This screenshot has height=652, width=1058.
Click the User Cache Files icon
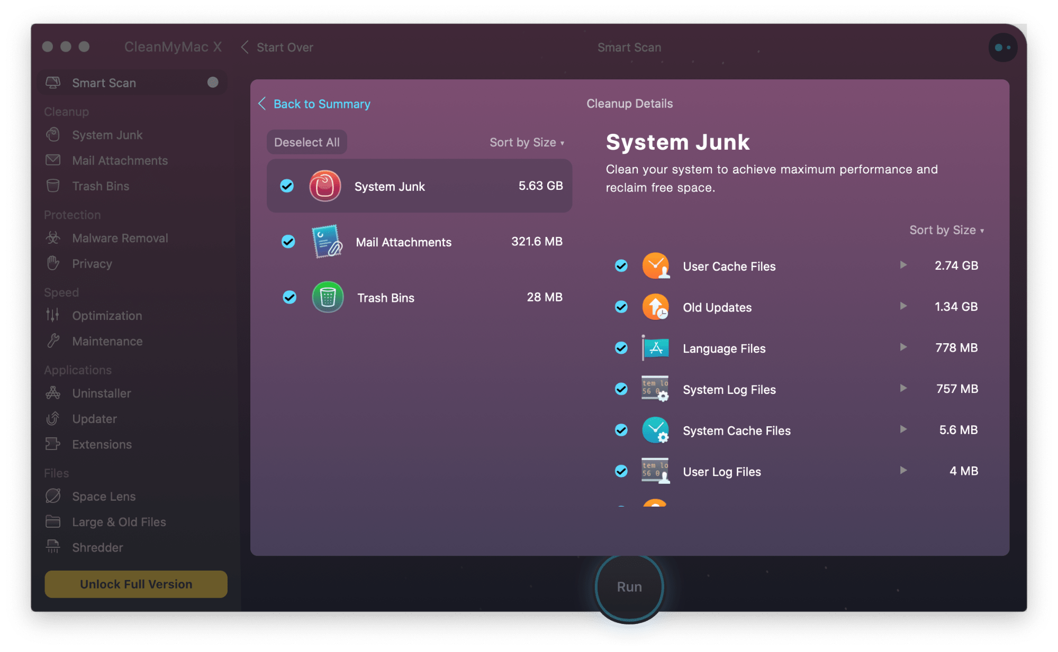(655, 265)
